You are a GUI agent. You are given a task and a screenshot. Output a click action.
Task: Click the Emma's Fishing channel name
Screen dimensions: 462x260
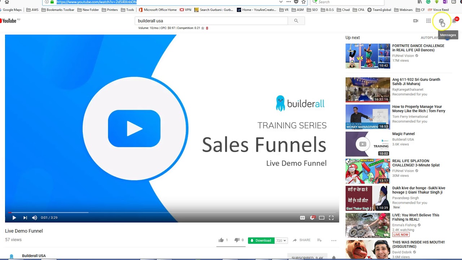pyautogui.click(x=404, y=225)
